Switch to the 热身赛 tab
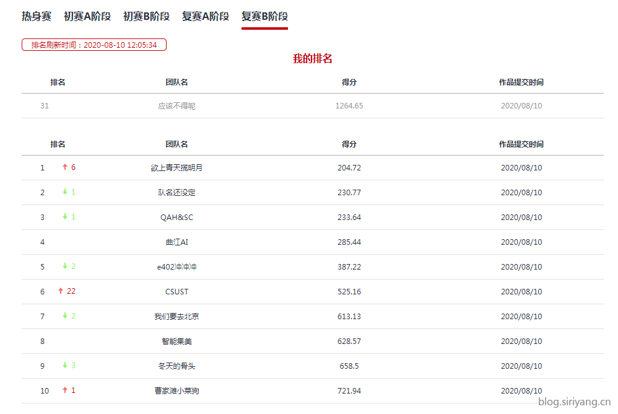 (37, 17)
